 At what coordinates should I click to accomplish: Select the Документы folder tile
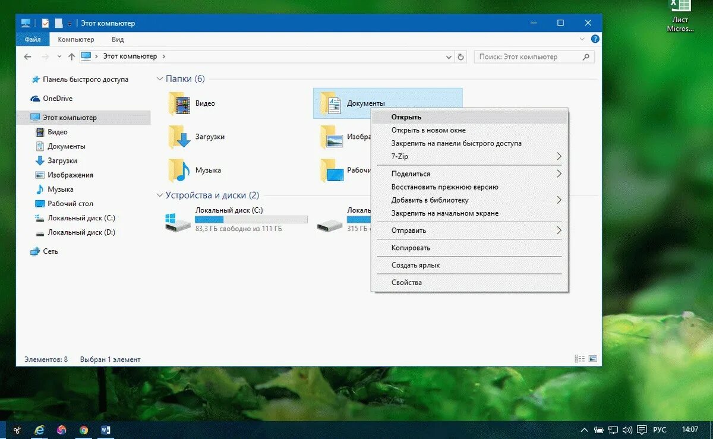coord(387,103)
